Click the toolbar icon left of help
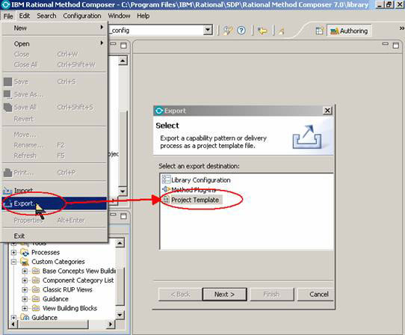The height and width of the screenshot is (335, 405). (x=228, y=31)
